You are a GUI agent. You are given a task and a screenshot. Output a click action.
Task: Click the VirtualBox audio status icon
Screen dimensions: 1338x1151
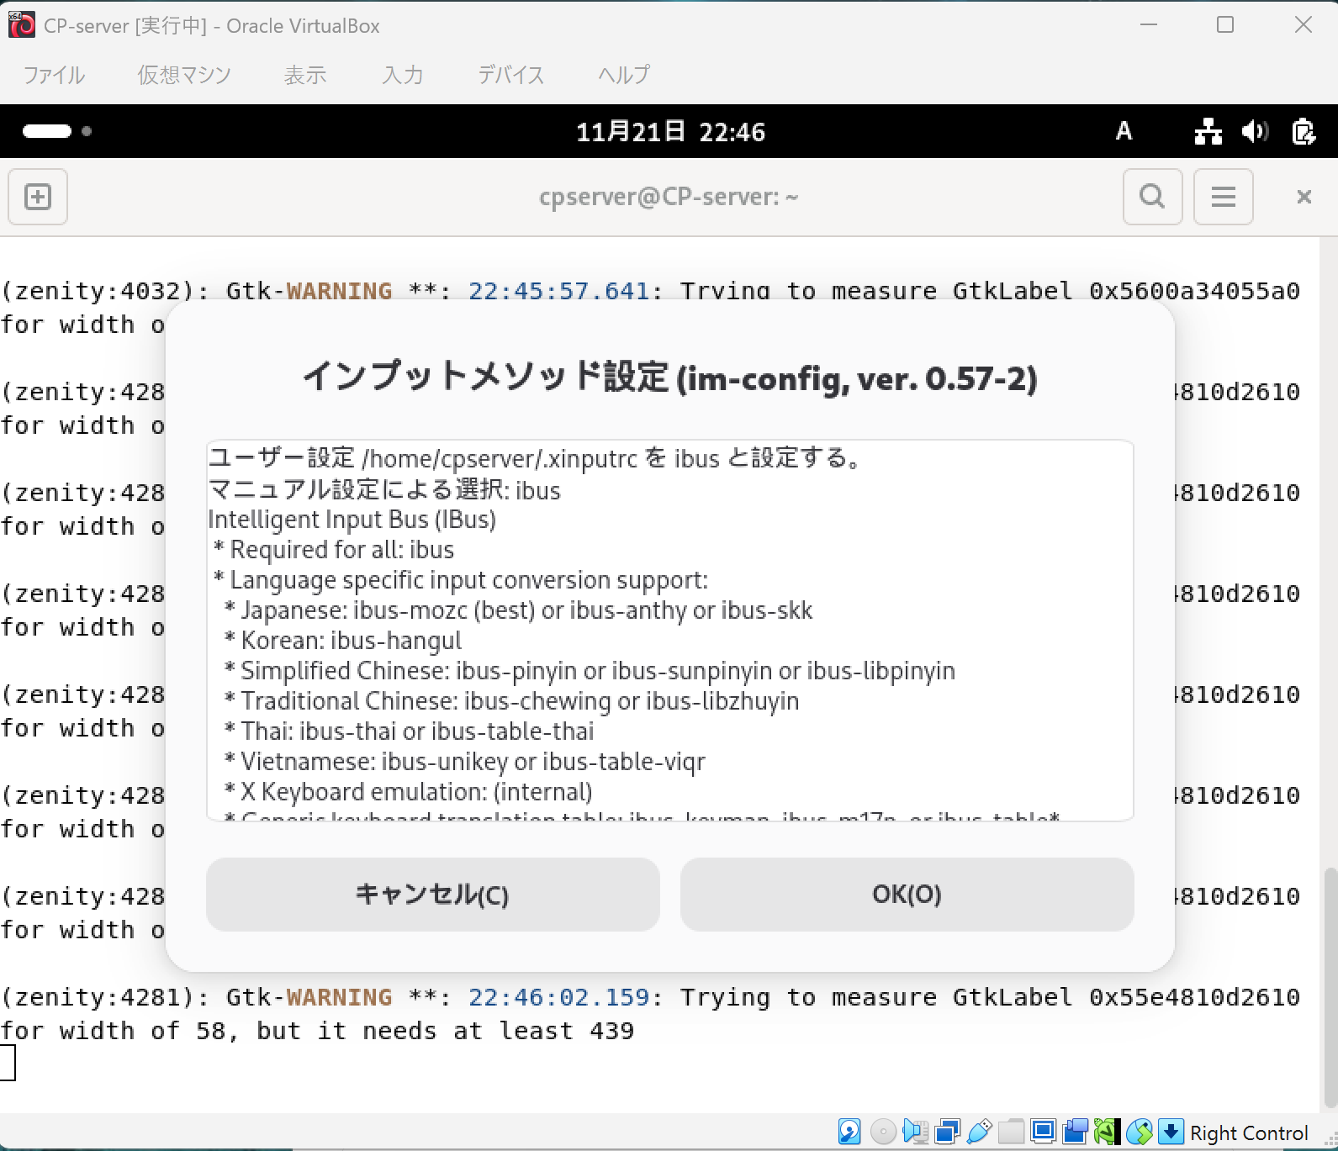pyautogui.click(x=915, y=1132)
